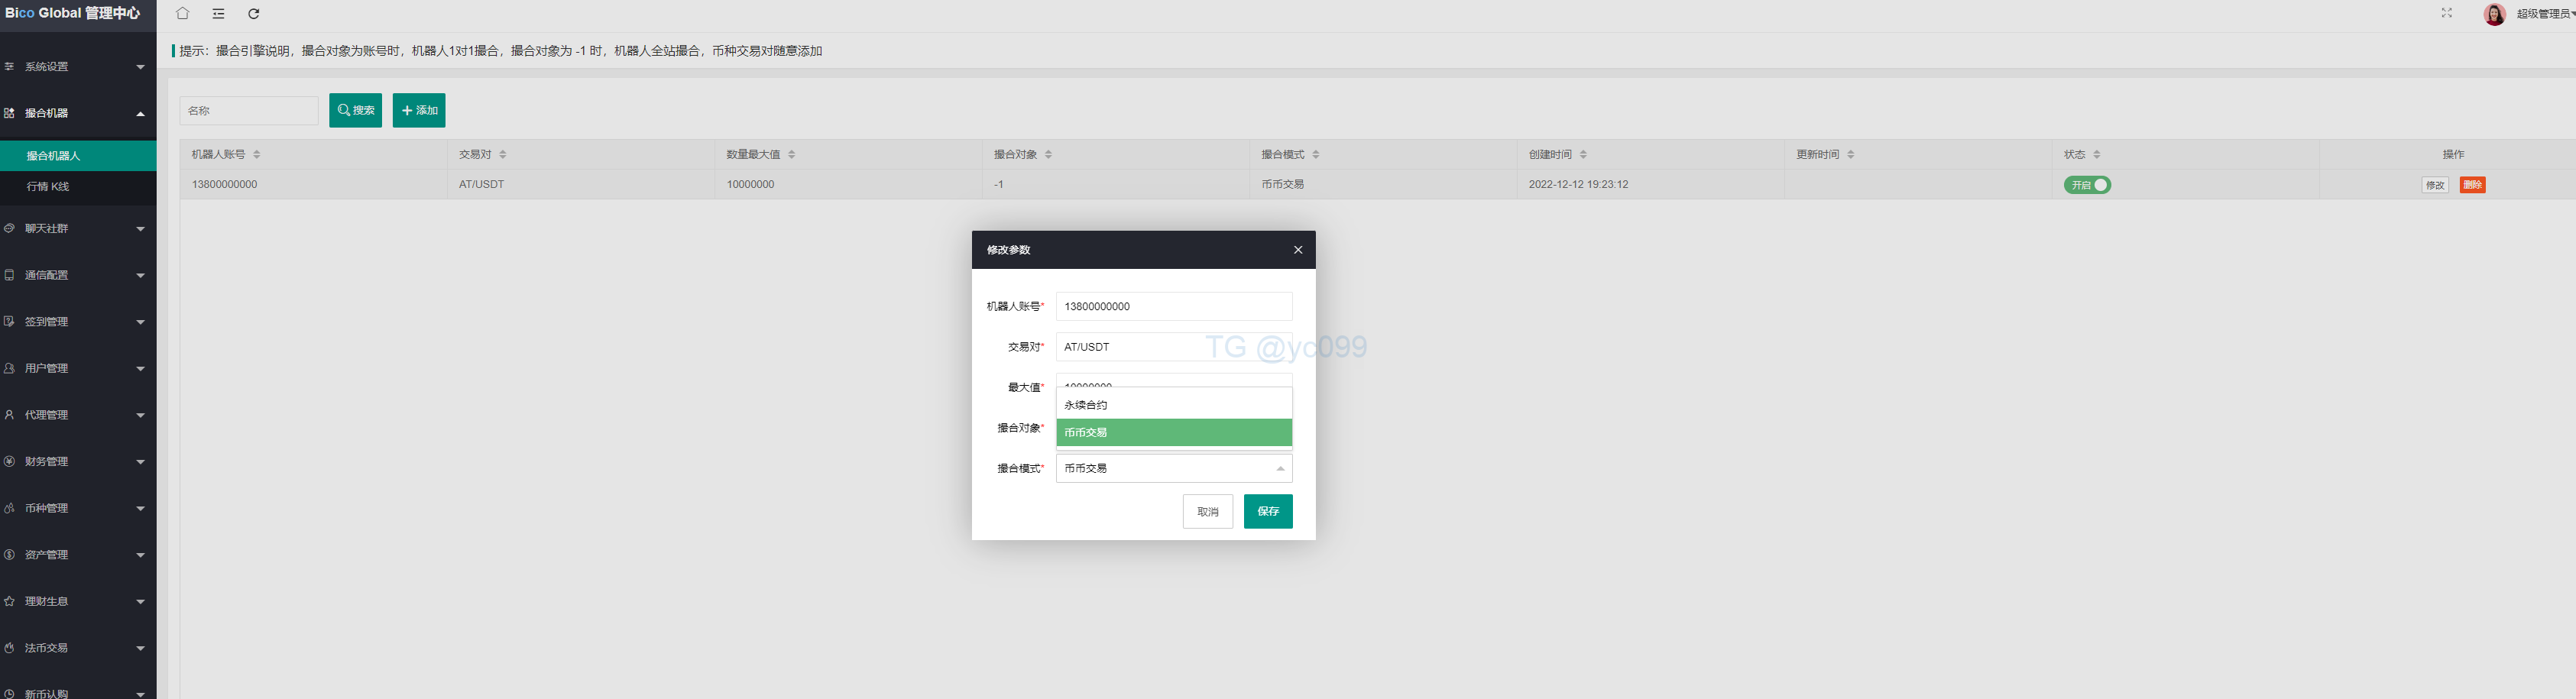Toggle the 开启 status switch in the table row
Viewport: 2576px width, 699px height.
(x=2087, y=184)
